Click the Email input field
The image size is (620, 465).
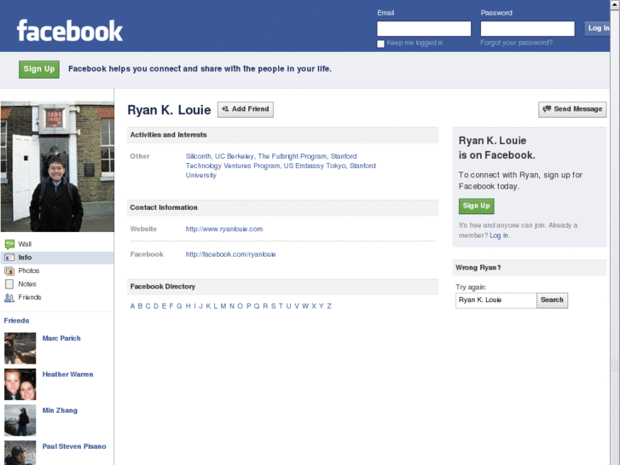[x=424, y=28]
